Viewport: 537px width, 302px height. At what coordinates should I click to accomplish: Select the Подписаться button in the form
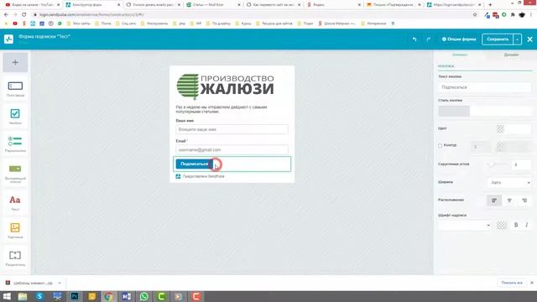(x=194, y=164)
